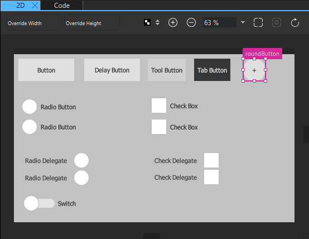Click the zoom in plus icon
This screenshot has width=309, height=239.
[x=173, y=22]
